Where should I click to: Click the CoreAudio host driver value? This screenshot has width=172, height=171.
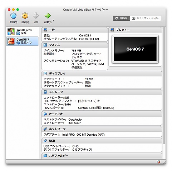click(75, 120)
